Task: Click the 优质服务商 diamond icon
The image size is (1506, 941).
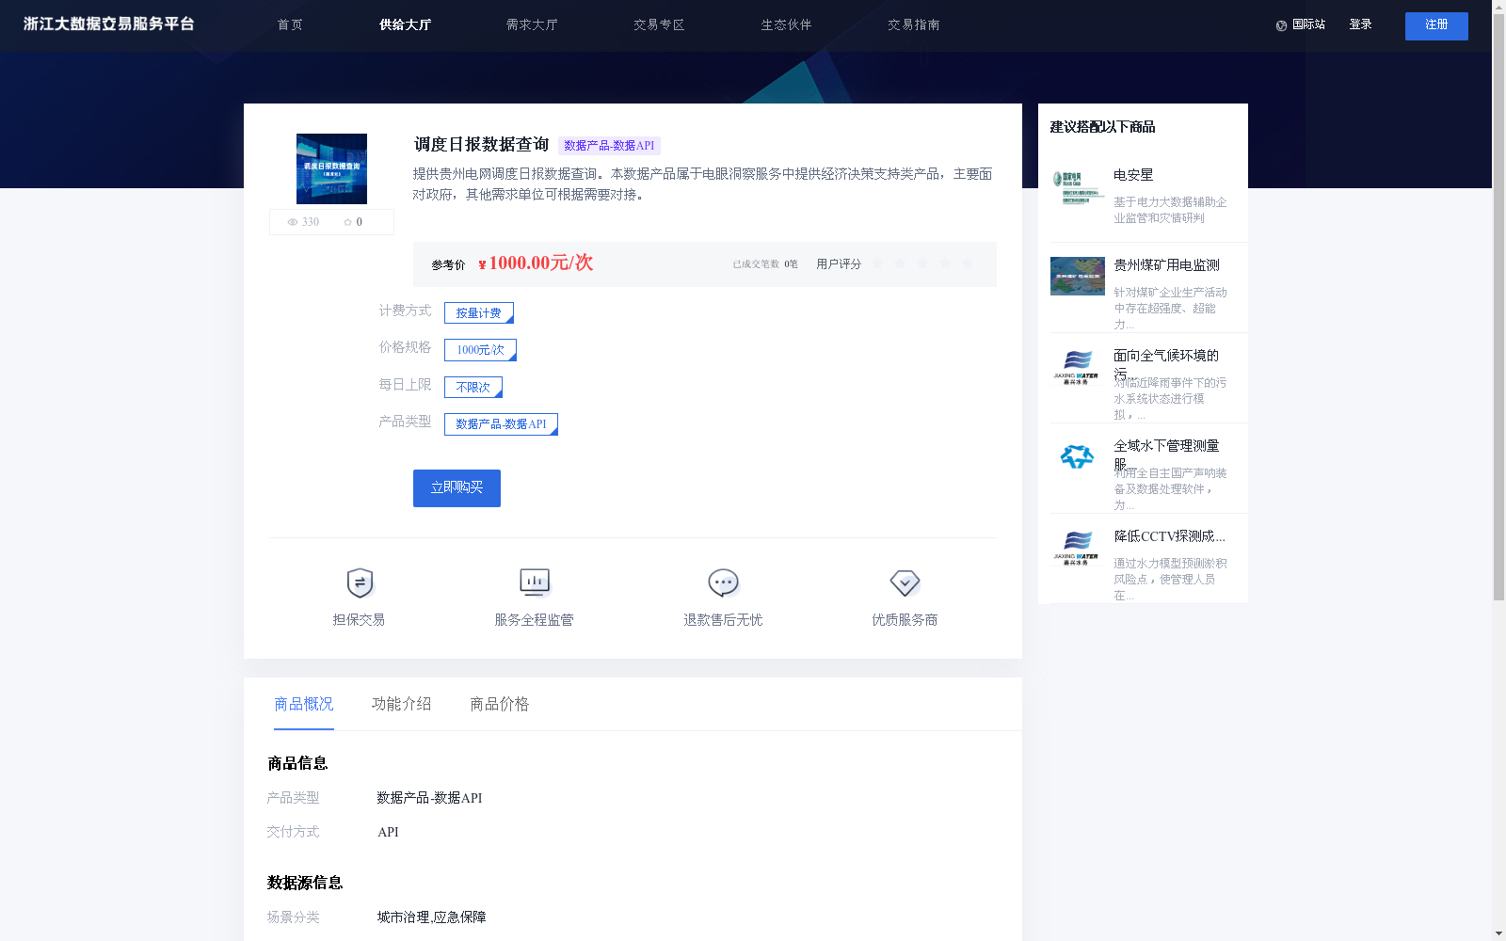Action: coord(905,583)
